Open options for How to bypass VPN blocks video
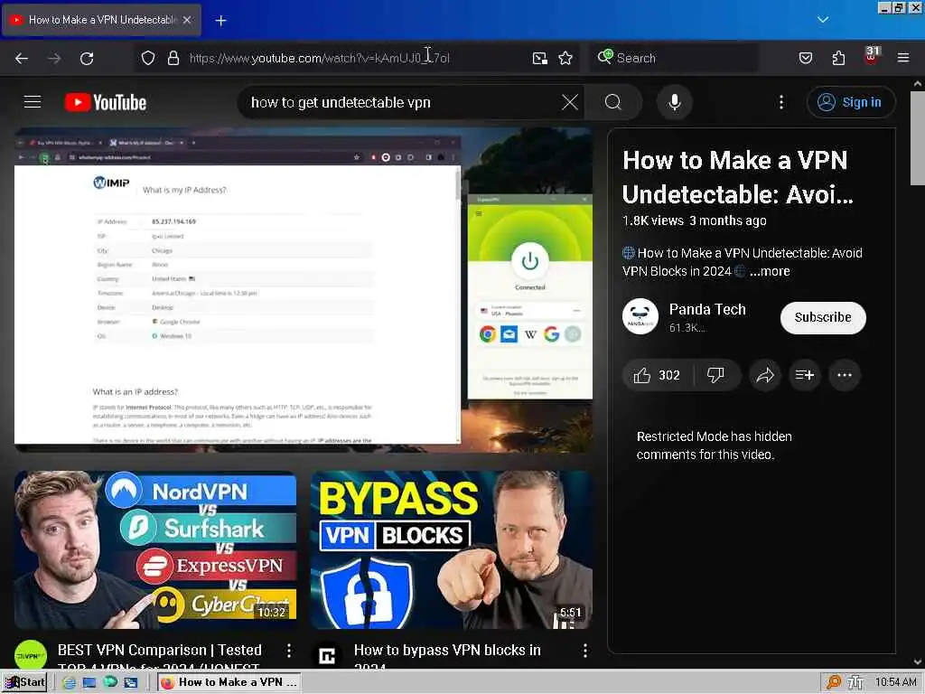Image resolution: width=925 pixels, height=694 pixels. [x=584, y=651]
